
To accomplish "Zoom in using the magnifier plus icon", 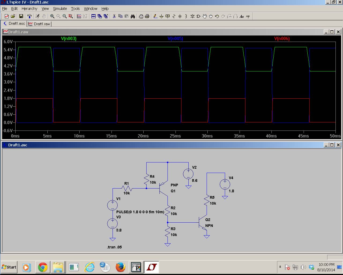I will [52, 16].
